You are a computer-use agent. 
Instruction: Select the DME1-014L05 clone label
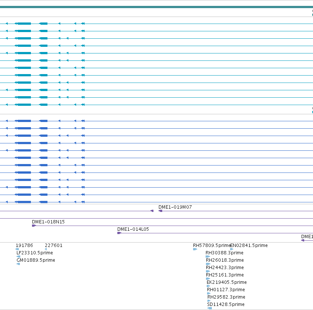pyautogui.click(x=133, y=229)
